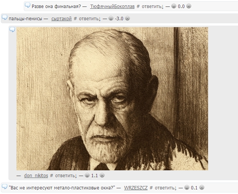Reply to сыртакой comment via ответить
Screen dimensions: 238x194
90,19
